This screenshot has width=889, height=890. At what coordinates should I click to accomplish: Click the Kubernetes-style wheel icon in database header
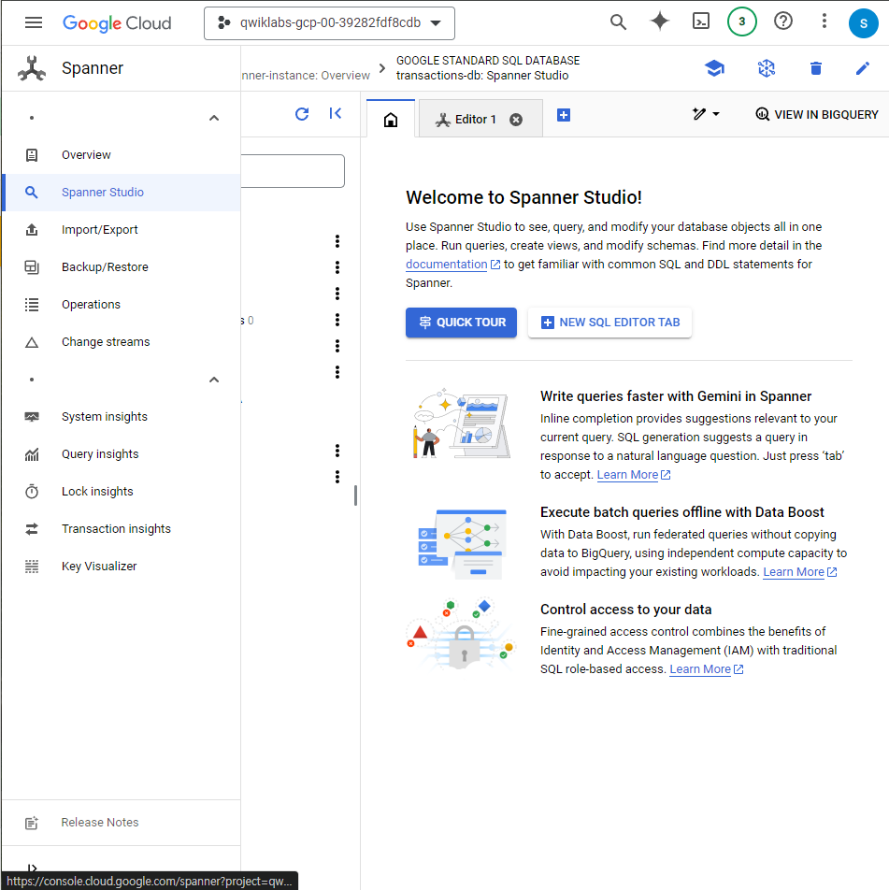(x=767, y=68)
